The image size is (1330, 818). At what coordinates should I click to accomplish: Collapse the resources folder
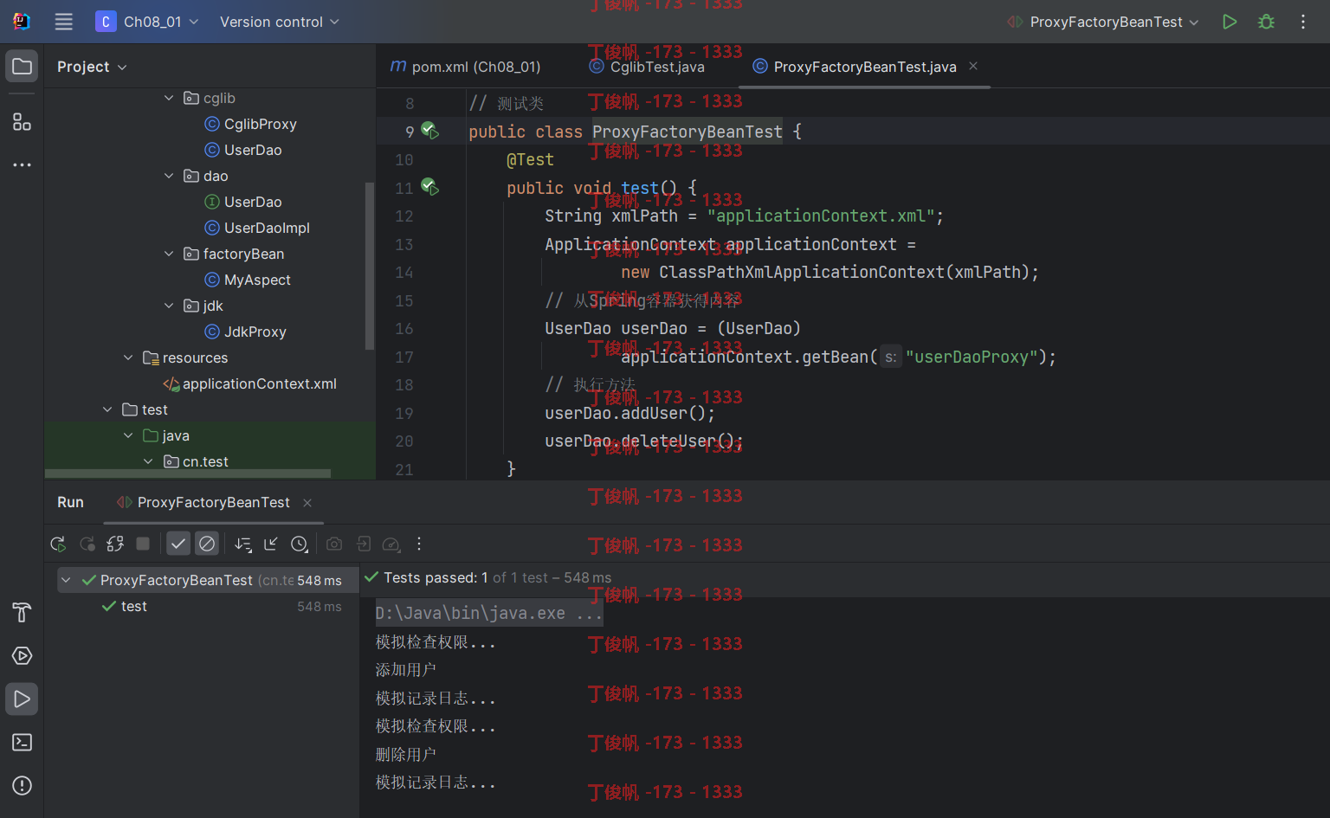(128, 357)
